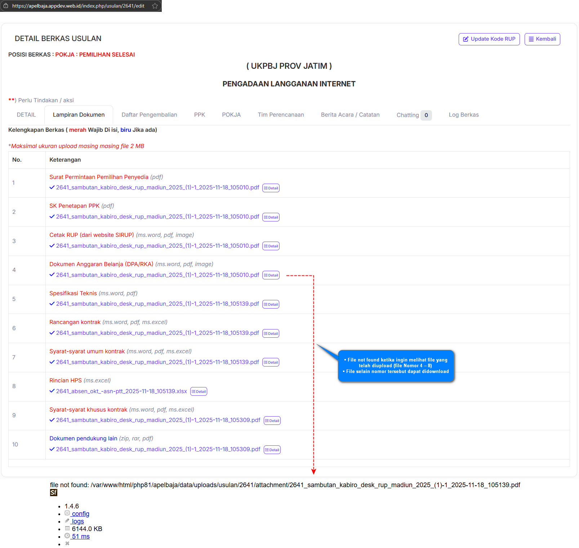Click the logs pencil icon in debug toolbar
The width and height of the screenshot is (579, 548).
point(67,521)
